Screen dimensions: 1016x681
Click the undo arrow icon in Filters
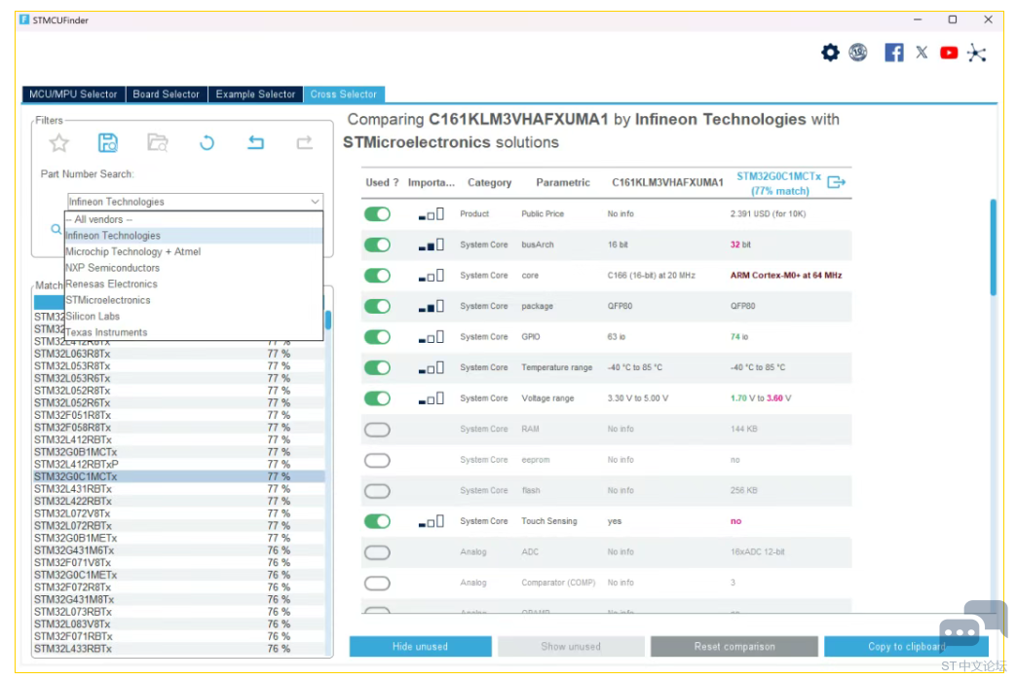click(256, 142)
